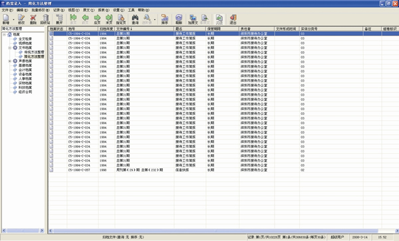Viewport: 399px width, 241px height.
Task: Select 全文检索 in the tree
Action: coord(25,39)
